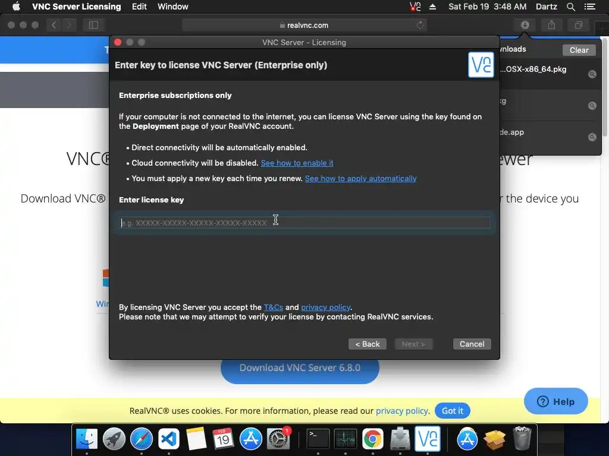The height and width of the screenshot is (456, 609).
Task: Go forward in Safari toolbar
Action: (69, 25)
